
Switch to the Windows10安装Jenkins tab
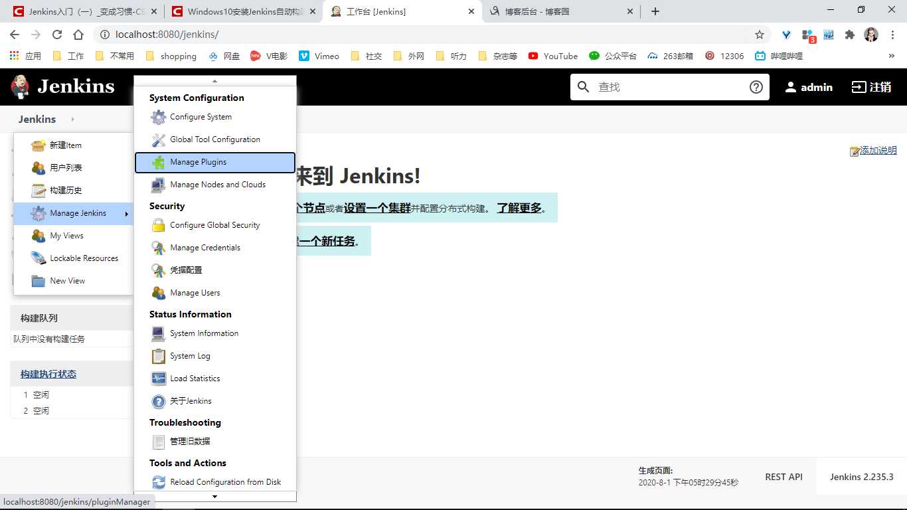pos(243,11)
